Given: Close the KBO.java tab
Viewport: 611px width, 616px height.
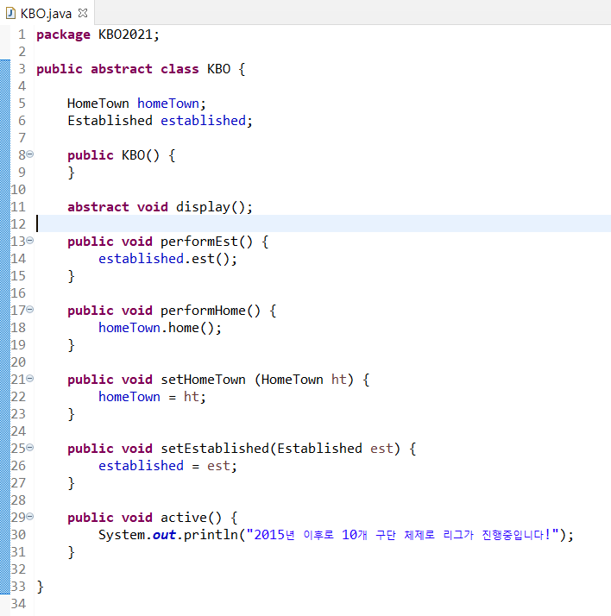Looking at the screenshot, I should tap(83, 13).
